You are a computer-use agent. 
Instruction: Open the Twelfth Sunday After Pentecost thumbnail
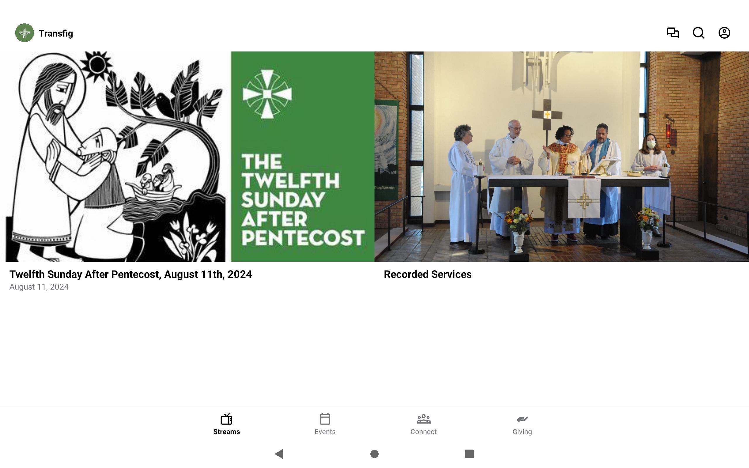(187, 156)
